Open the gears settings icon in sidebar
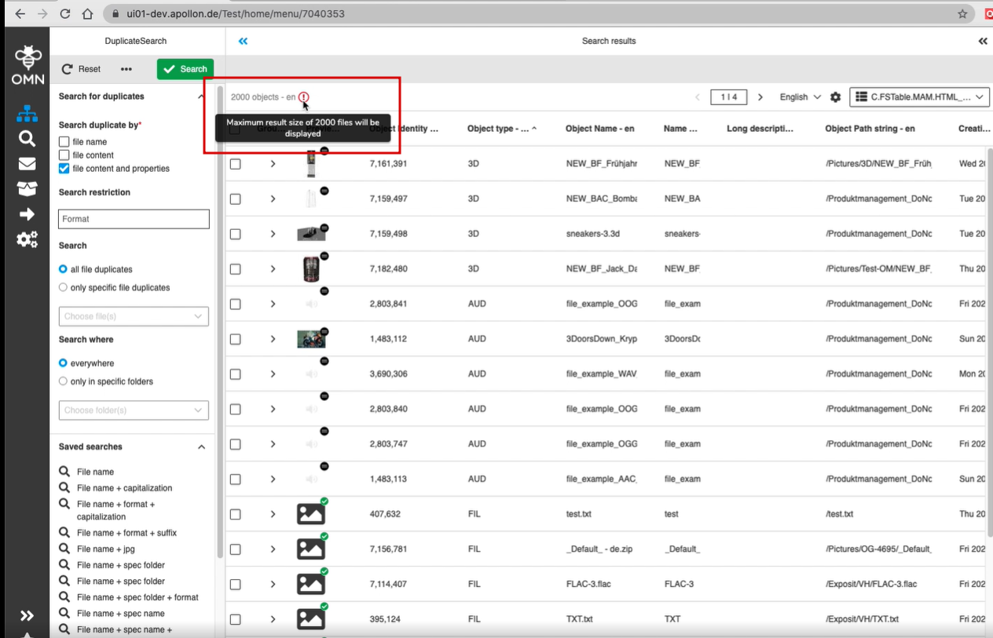The image size is (993, 638). pyautogui.click(x=27, y=239)
